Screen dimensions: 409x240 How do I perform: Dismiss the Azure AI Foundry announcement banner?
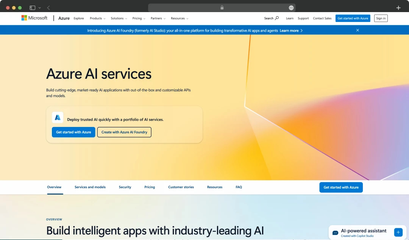click(357, 30)
